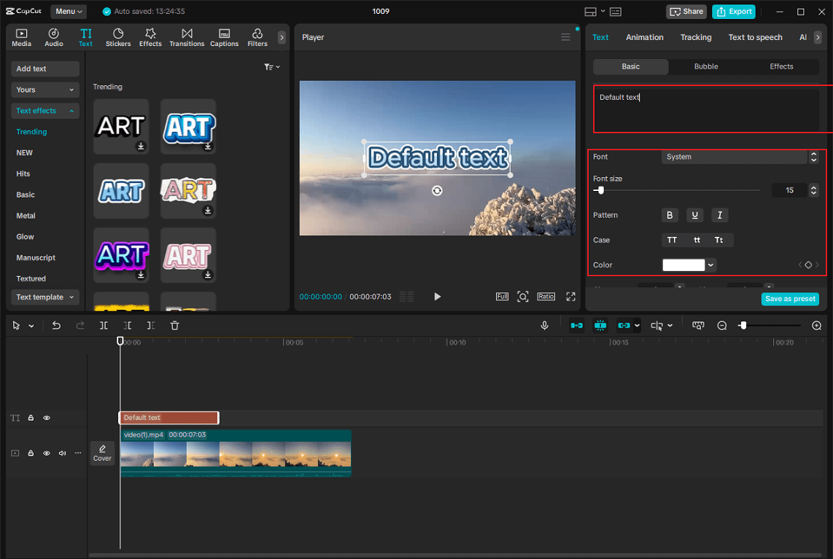Click the Split clip icon in timeline toolbar
This screenshot has height=559, width=833.
pos(104,326)
